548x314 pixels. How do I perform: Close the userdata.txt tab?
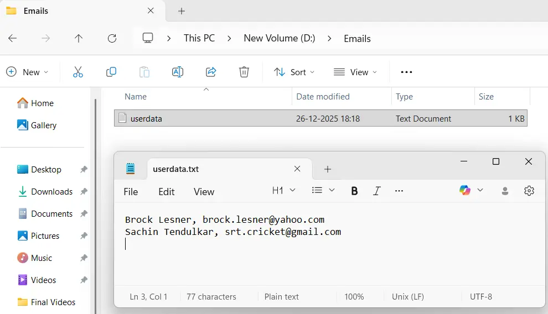(x=297, y=169)
